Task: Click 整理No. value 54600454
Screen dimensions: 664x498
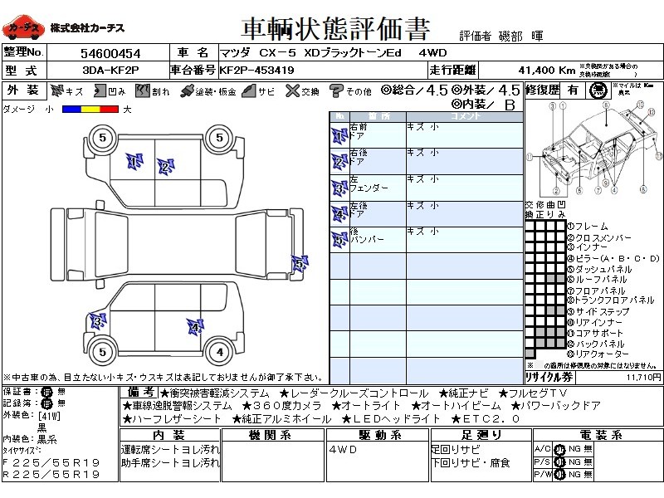Action: (x=110, y=53)
